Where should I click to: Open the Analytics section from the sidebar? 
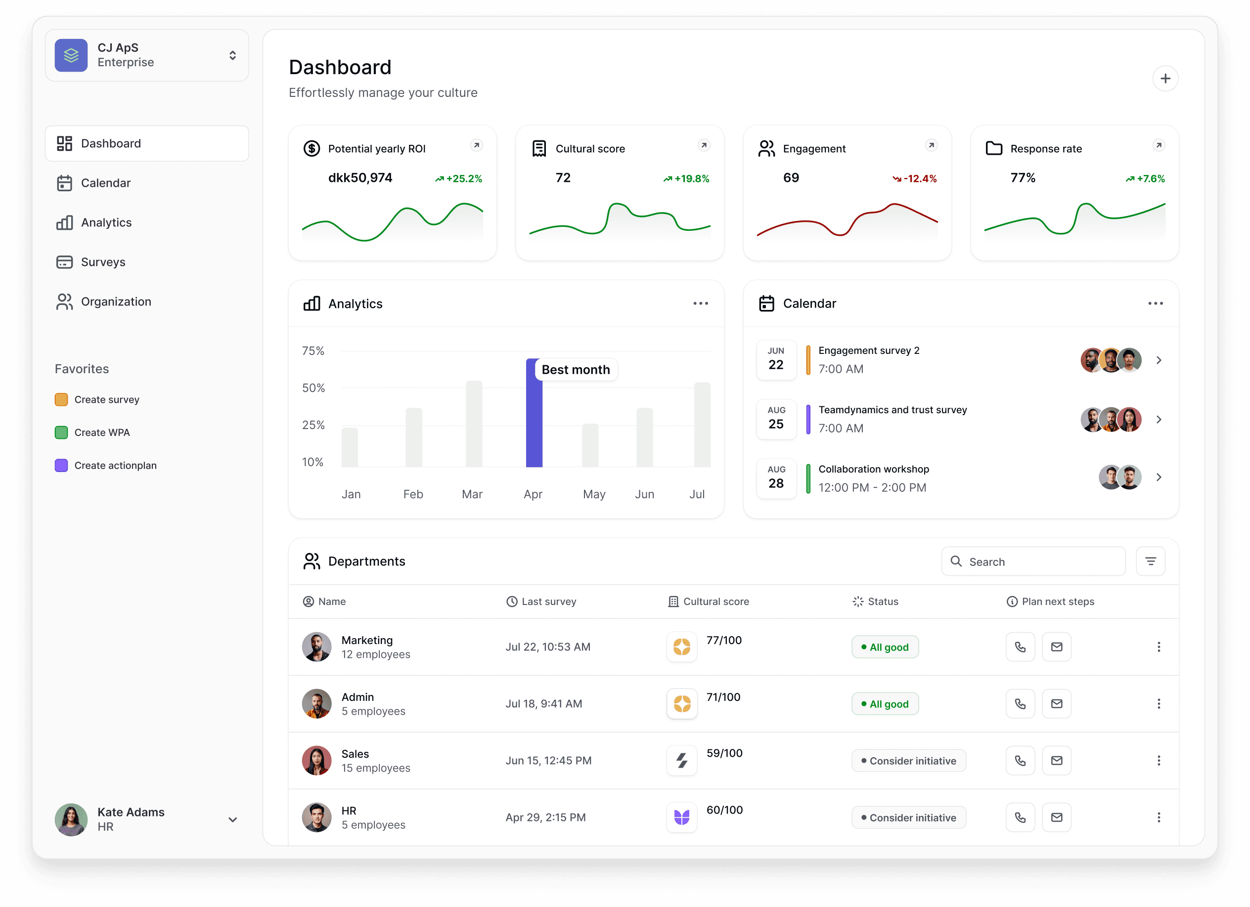point(106,222)
